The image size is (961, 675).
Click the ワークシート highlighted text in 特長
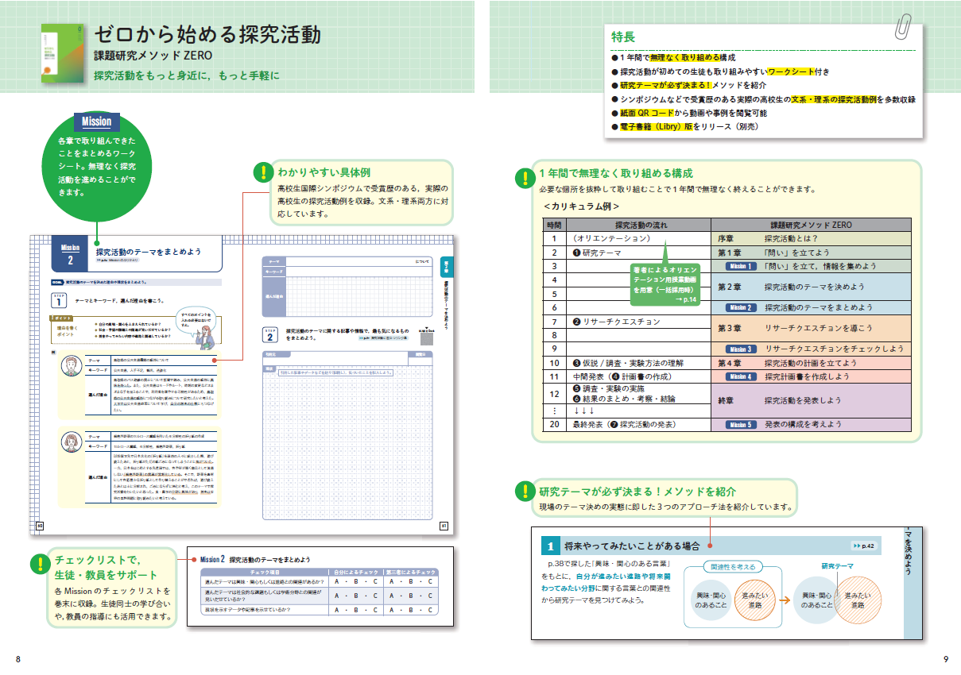click(792, 71)
